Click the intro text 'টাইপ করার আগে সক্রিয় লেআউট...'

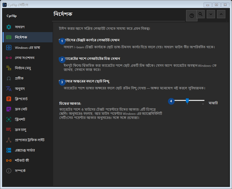[x=105, y=29]
